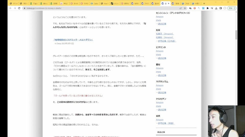
Task: Open 松葉粉 (Amazon) link
Action: pos(165,37)
